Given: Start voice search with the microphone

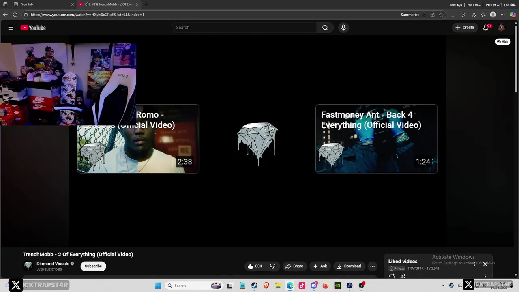Looking at the screenshot, I should click(x=343, y=28).
